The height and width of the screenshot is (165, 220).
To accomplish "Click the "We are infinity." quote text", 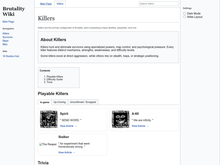I will [x=143, y=120].
